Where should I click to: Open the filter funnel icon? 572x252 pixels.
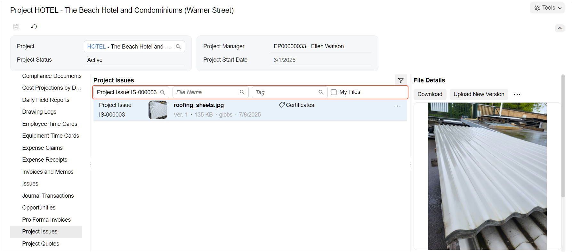pos(401,80)
